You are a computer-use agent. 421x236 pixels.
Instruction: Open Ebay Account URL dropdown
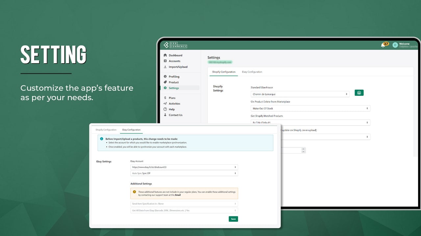pyautogui.click(x=184, y=167)
